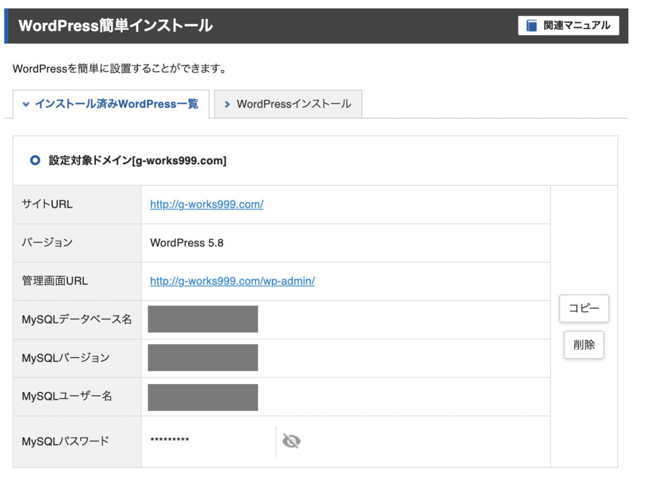Open site link http://g-works999.com/
The image size is (646, 478).
click(x=206, y=204)
